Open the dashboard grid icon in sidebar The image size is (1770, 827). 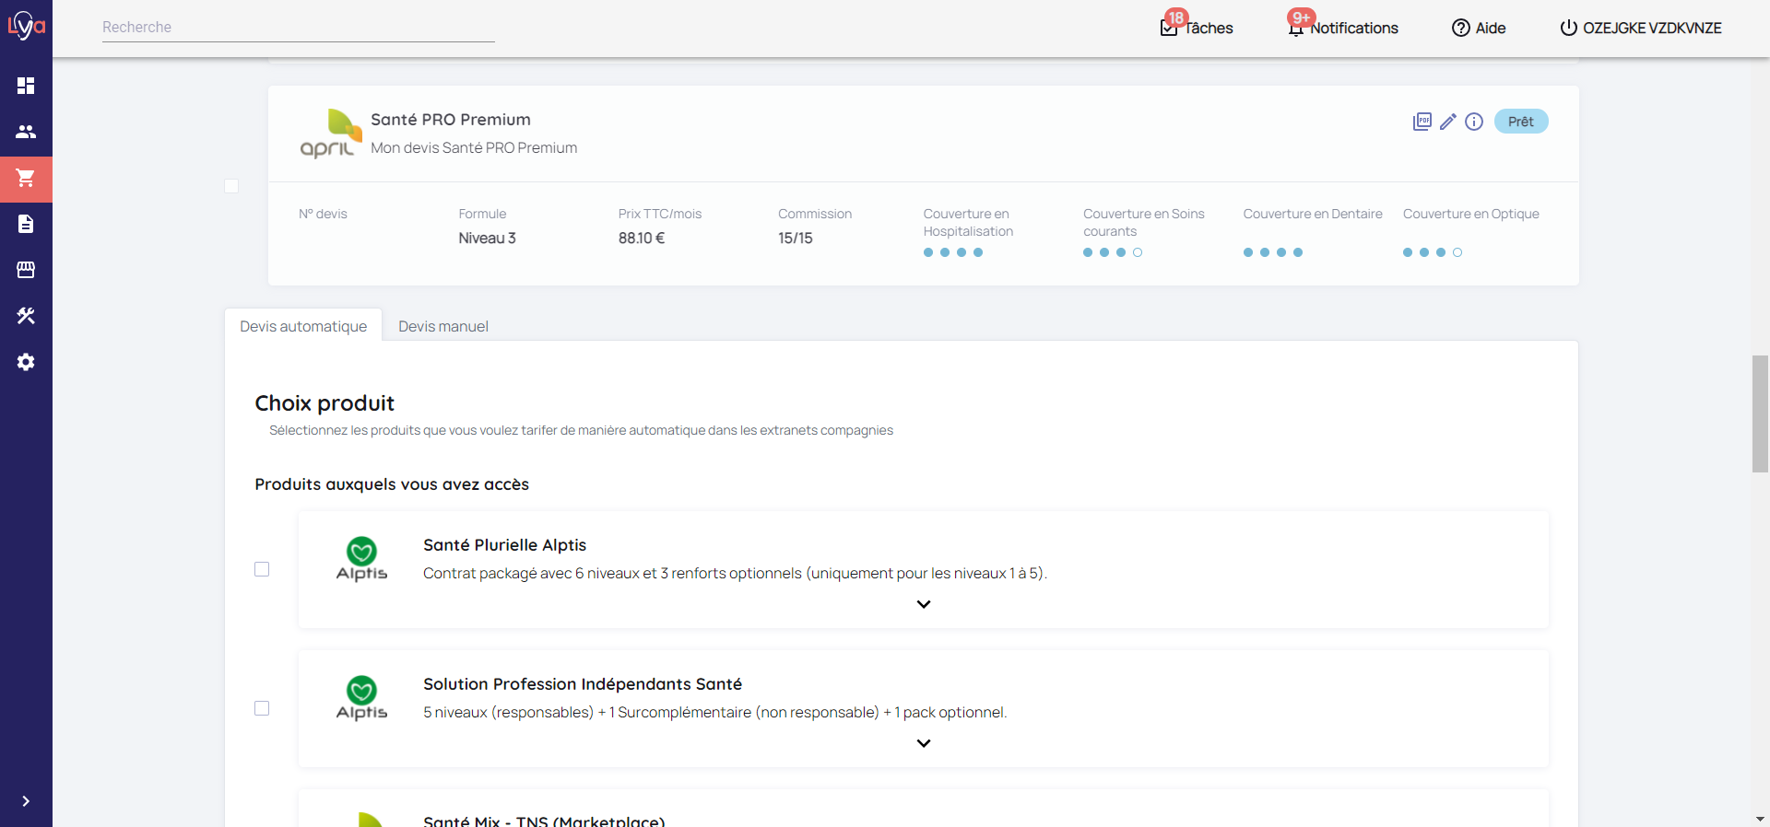pos(26,86)
